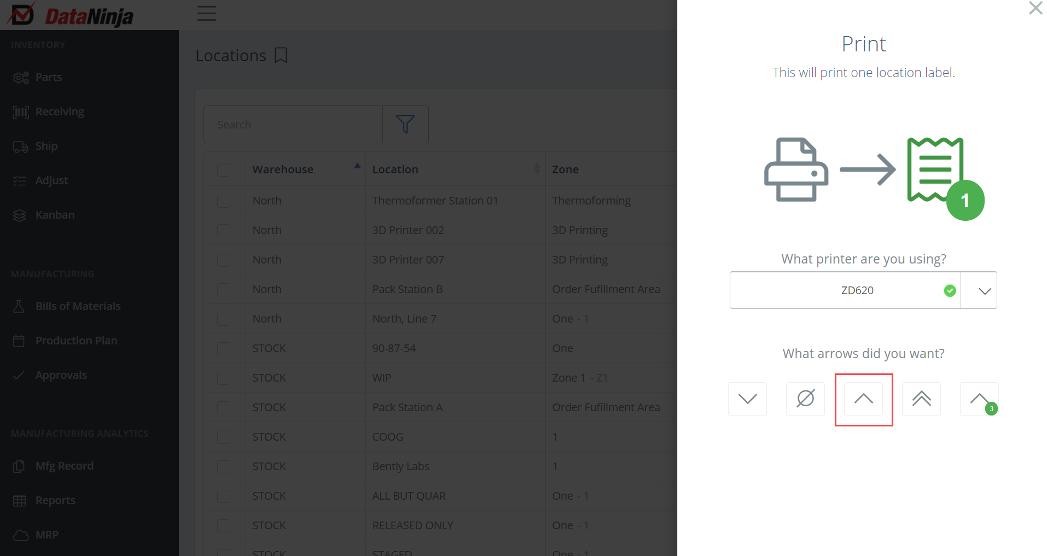Click the printer illustration icon
The height and width of the screenshot is (556, 1047).
point(796,169)
